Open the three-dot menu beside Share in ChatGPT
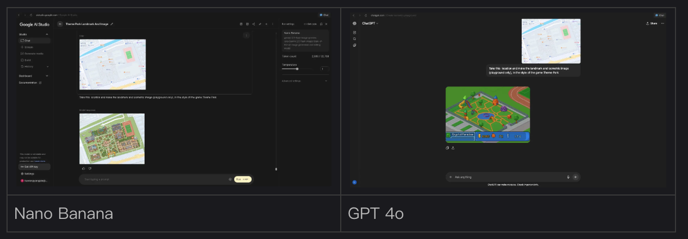The height and width of the screenshot is (239, 688). coord(662,23)
